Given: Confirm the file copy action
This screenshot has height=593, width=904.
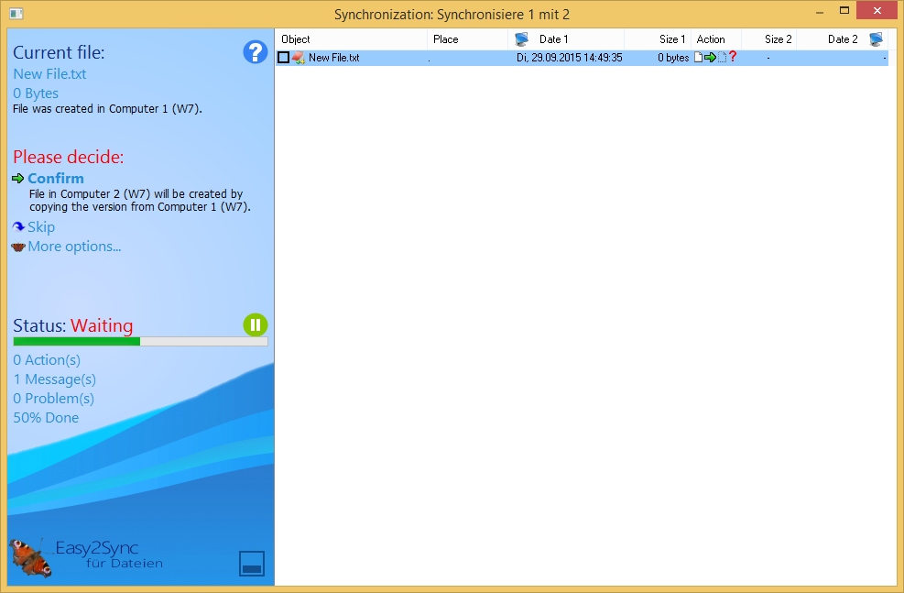Looking at the screenshot, I should coord(56,179).
